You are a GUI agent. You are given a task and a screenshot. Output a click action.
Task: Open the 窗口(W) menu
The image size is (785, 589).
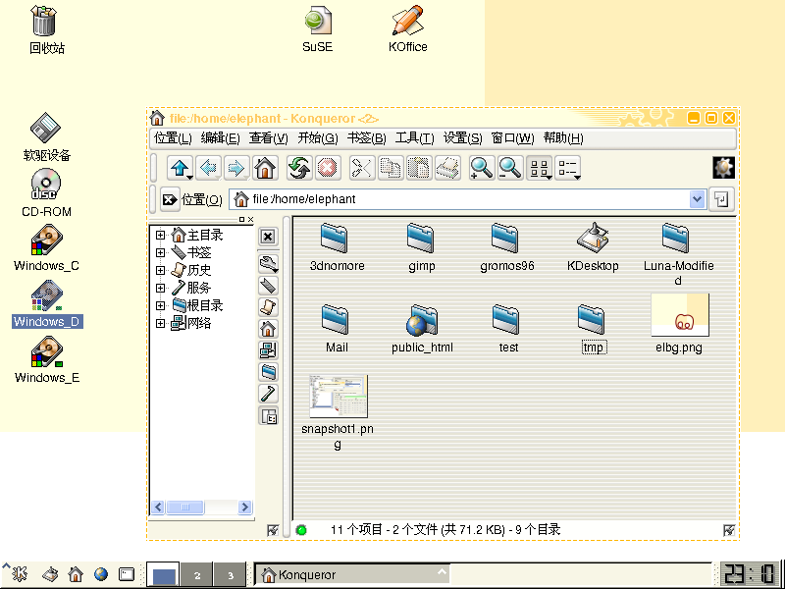click(x=512, y=138)
